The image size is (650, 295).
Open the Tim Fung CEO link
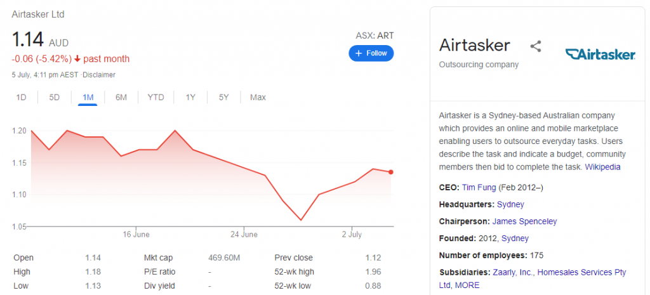pos(479,187)
